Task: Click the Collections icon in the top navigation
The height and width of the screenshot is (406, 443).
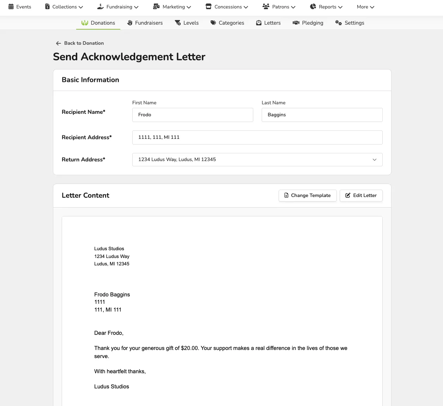Action: tap(48, 7)
